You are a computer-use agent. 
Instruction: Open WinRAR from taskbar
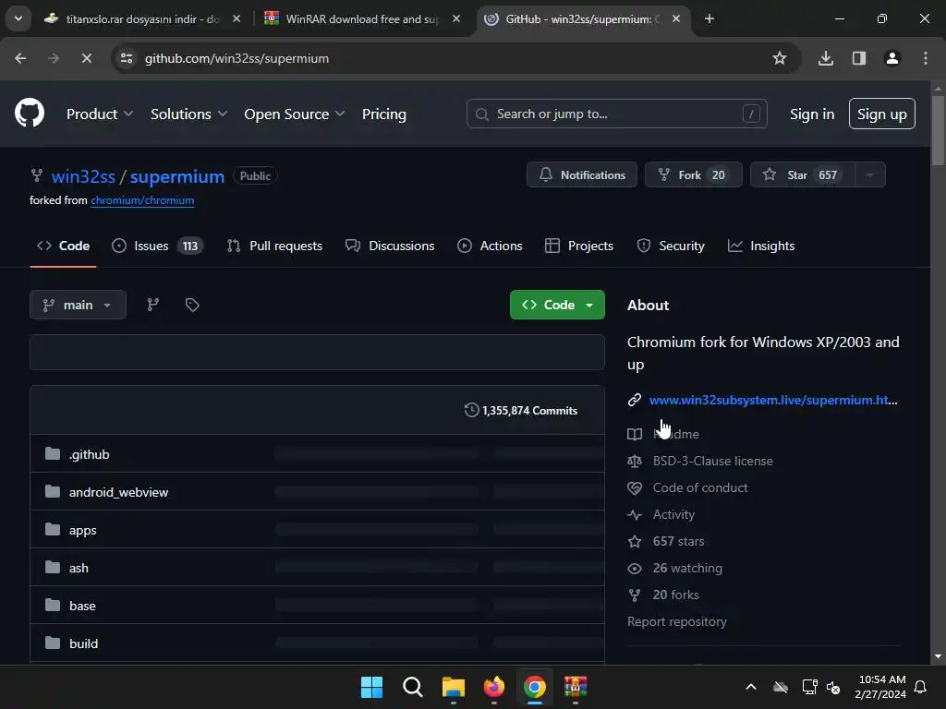point(576,687)
